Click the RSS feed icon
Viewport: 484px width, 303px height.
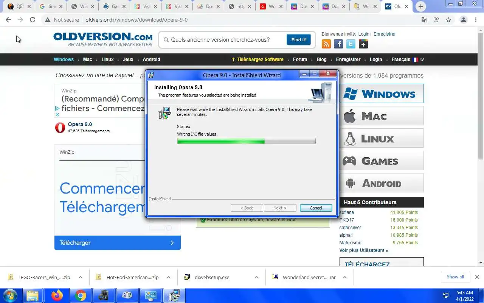coord(326,44)
